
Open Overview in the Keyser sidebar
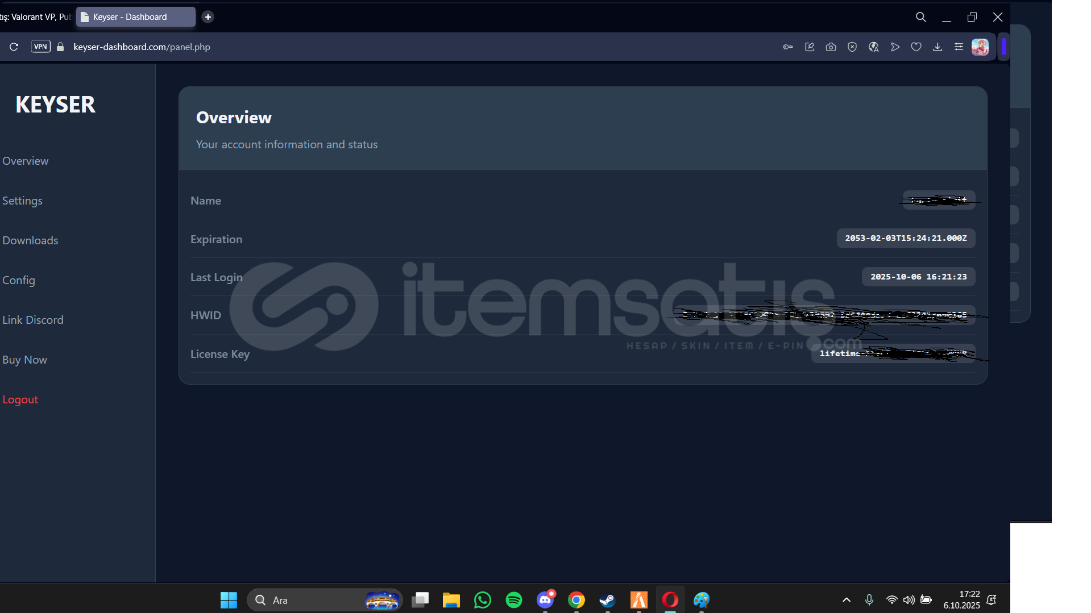coord(26,161)
